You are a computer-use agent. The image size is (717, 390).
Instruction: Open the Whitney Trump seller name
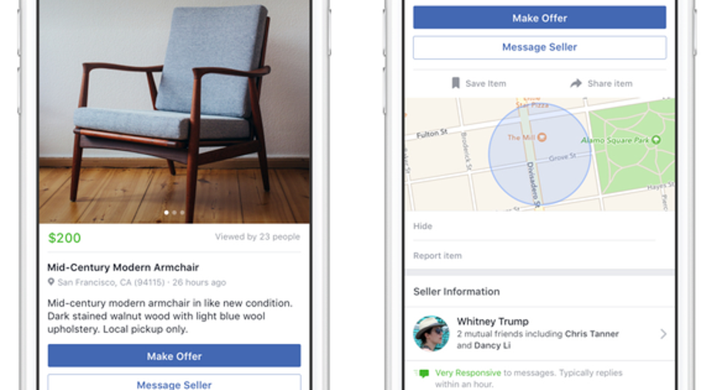click(492, 321)
